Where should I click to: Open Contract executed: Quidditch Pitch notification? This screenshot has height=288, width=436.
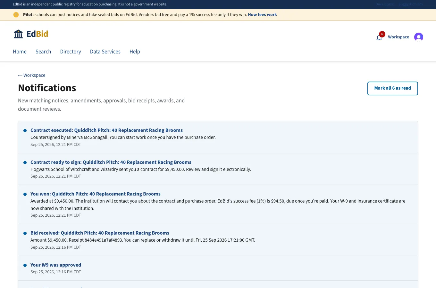click(x=106, y=130)
